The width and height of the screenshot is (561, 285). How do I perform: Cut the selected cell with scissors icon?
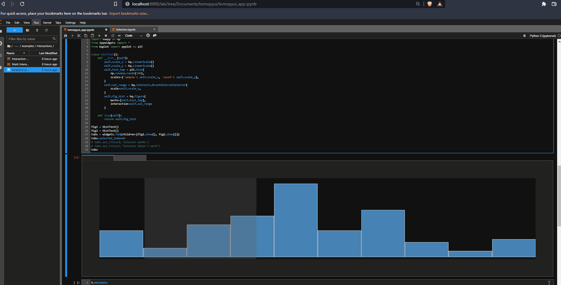(x=79, y=35)
